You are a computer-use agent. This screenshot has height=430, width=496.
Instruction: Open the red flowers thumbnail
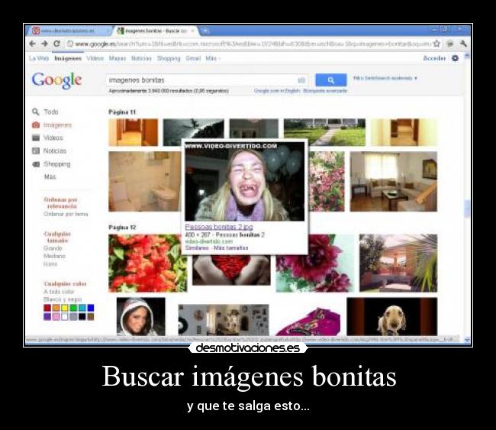148,263
